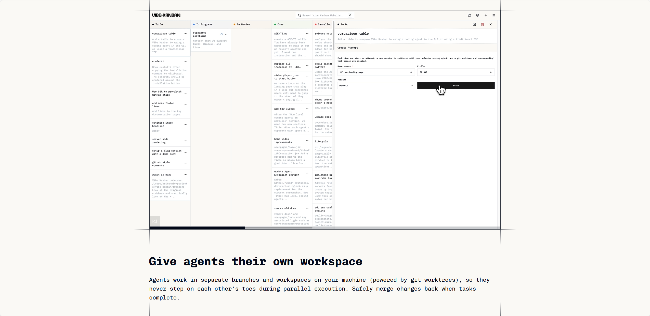The width and height of the screenshot is (650, 316).
Task: Open the optimise image handling card
Action: coord(170,127)
